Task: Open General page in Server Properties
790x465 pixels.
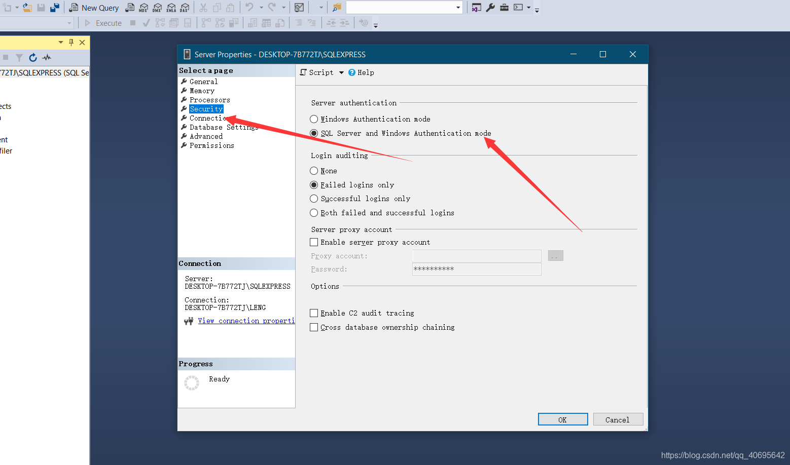Action: 203,82
